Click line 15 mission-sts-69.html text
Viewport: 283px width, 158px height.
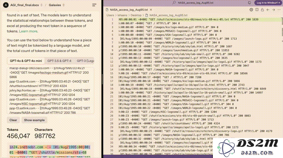[184, 74]
